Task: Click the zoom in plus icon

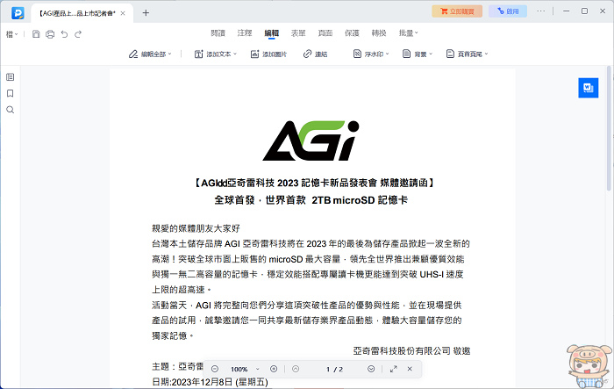Action: click(x=274, y=369)
